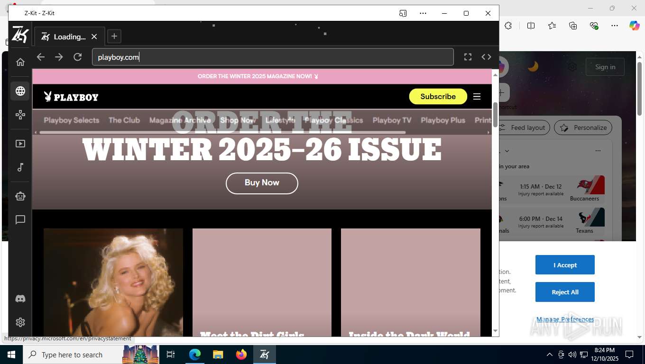Open volume control in system tray

572,355
